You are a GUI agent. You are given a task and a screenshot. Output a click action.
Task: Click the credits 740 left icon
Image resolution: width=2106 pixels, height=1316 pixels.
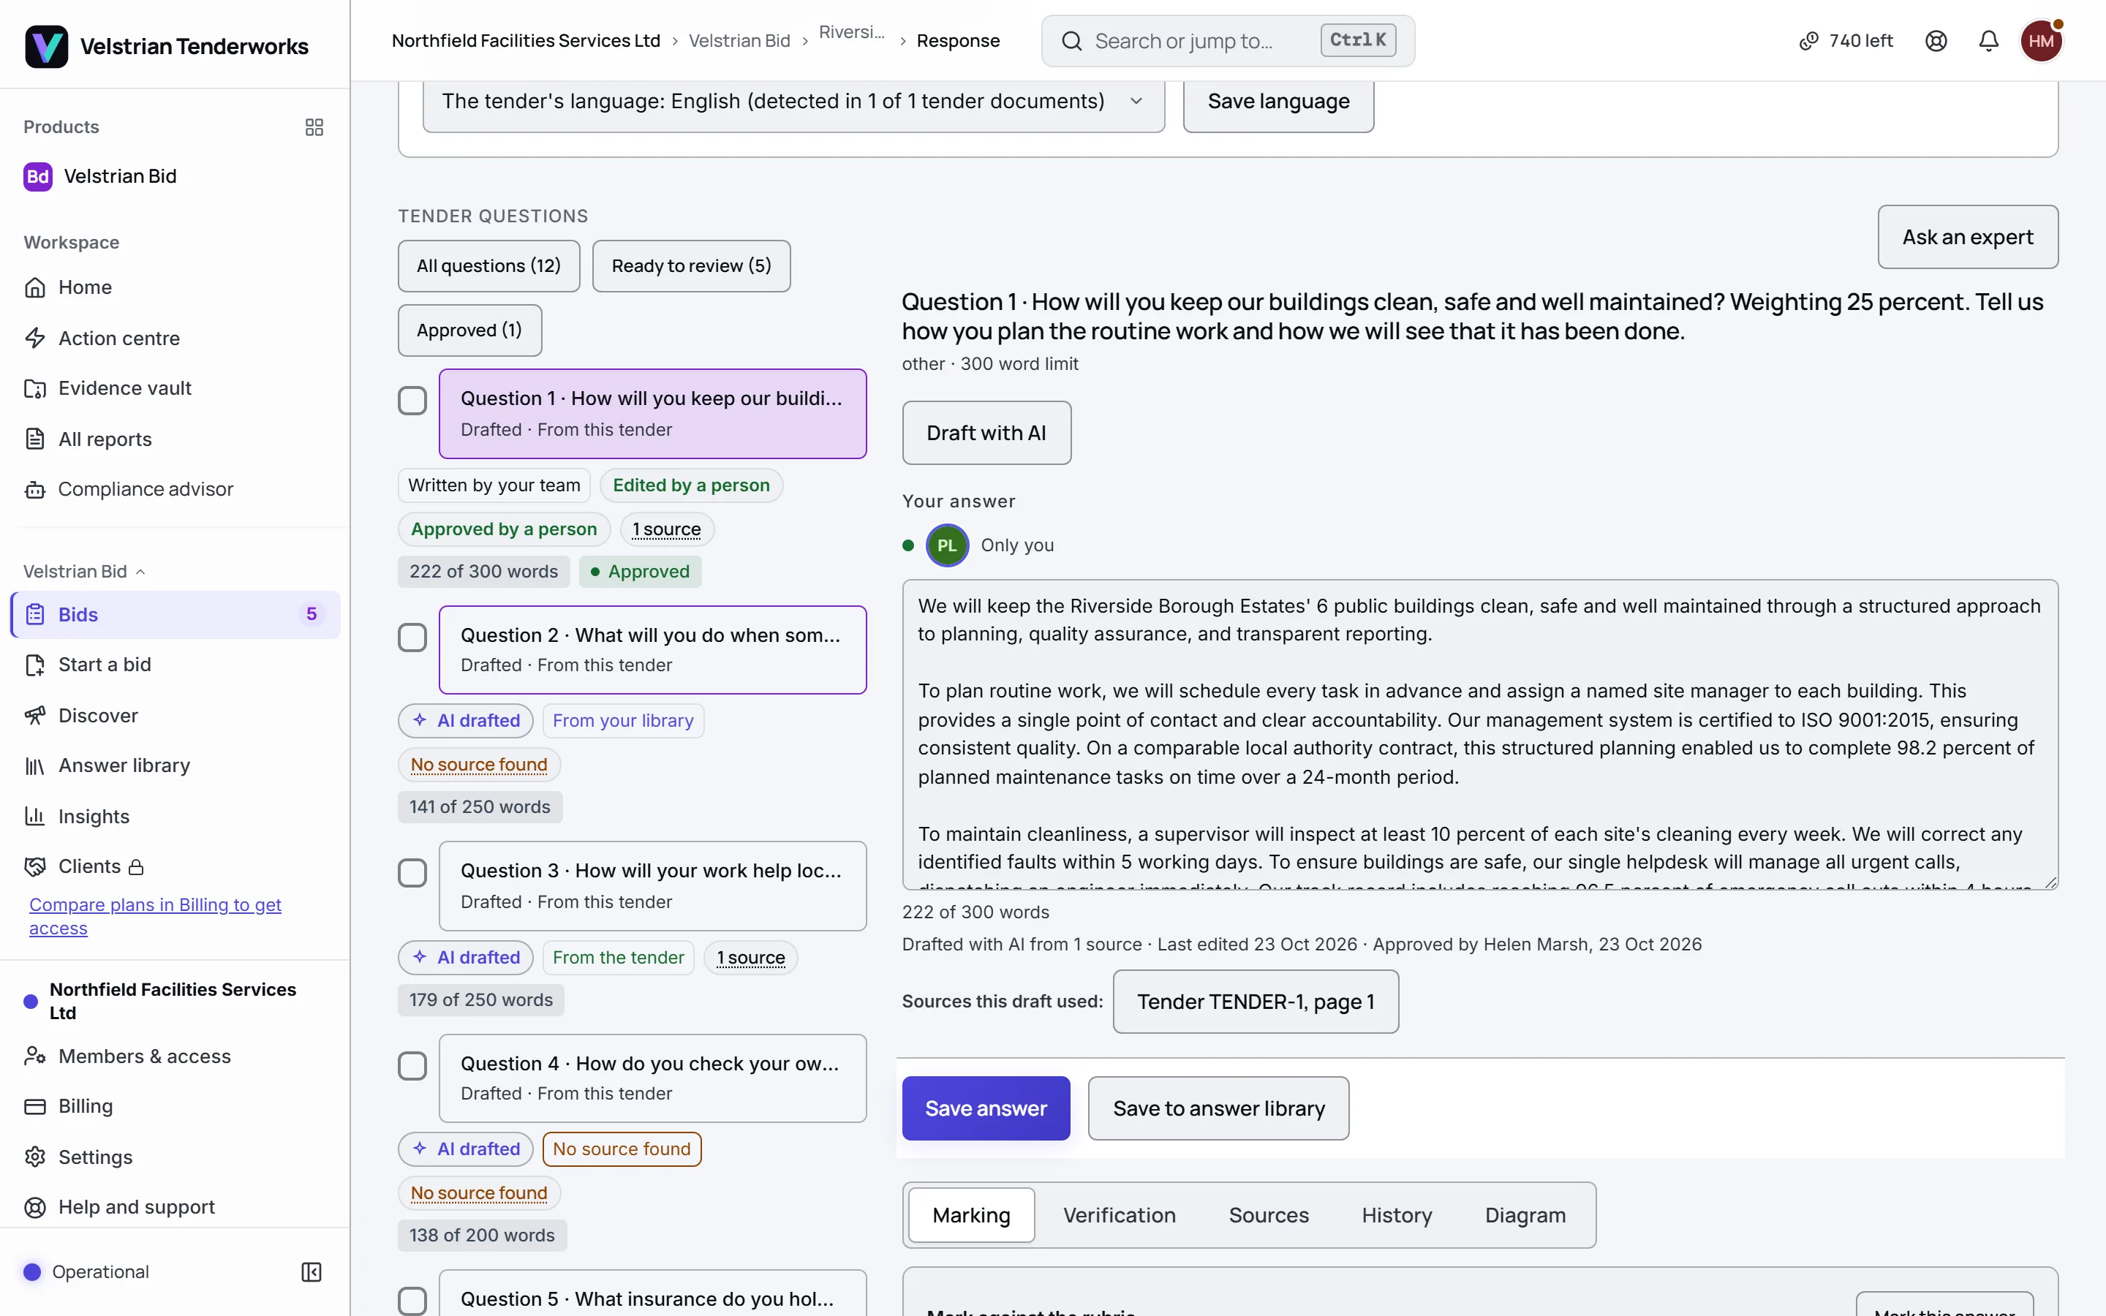pyautogui.click(x=1808, y=41)
